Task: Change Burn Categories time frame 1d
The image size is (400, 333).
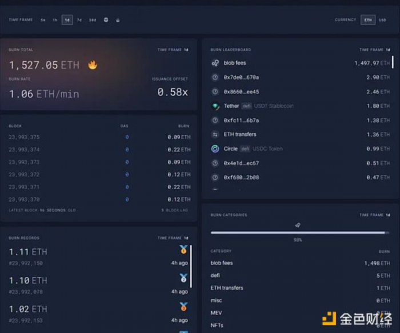Action: click(386, 215)
